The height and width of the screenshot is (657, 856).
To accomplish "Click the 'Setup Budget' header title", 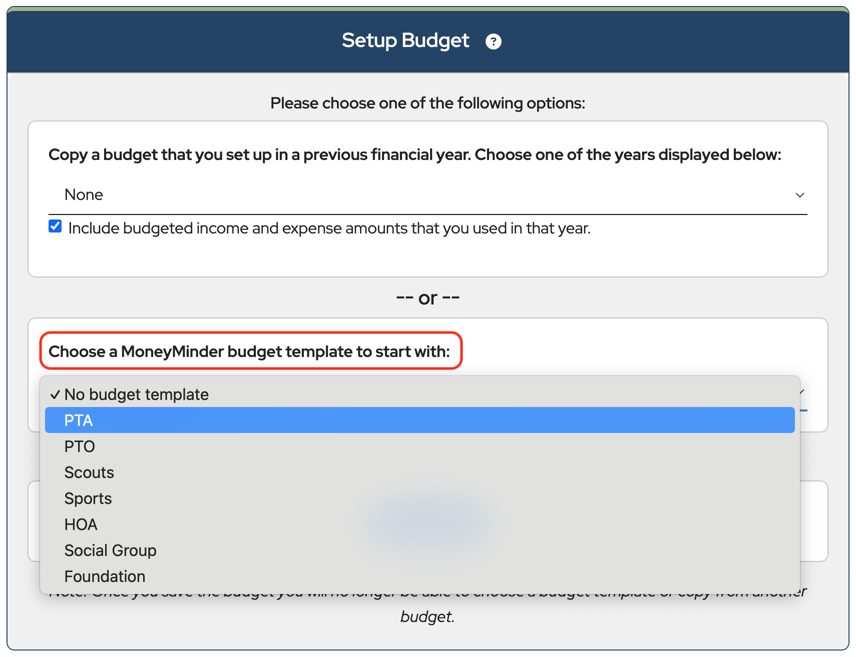I will tap(405, 40).
